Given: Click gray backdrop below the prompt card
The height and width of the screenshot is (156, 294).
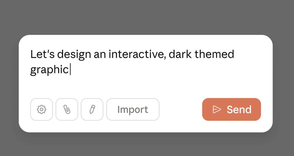Looking at the screenshot, I should [147, 145].
